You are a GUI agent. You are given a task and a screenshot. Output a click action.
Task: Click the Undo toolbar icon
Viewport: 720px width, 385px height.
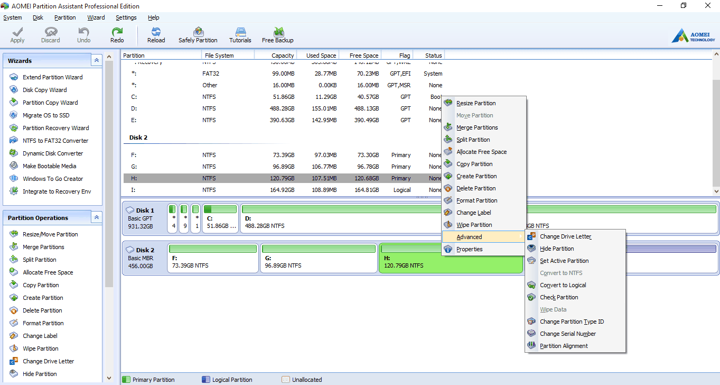[83, 35]
